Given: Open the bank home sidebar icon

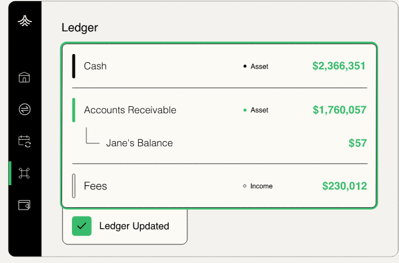Looking at the screenshot, I should [24, 78].
